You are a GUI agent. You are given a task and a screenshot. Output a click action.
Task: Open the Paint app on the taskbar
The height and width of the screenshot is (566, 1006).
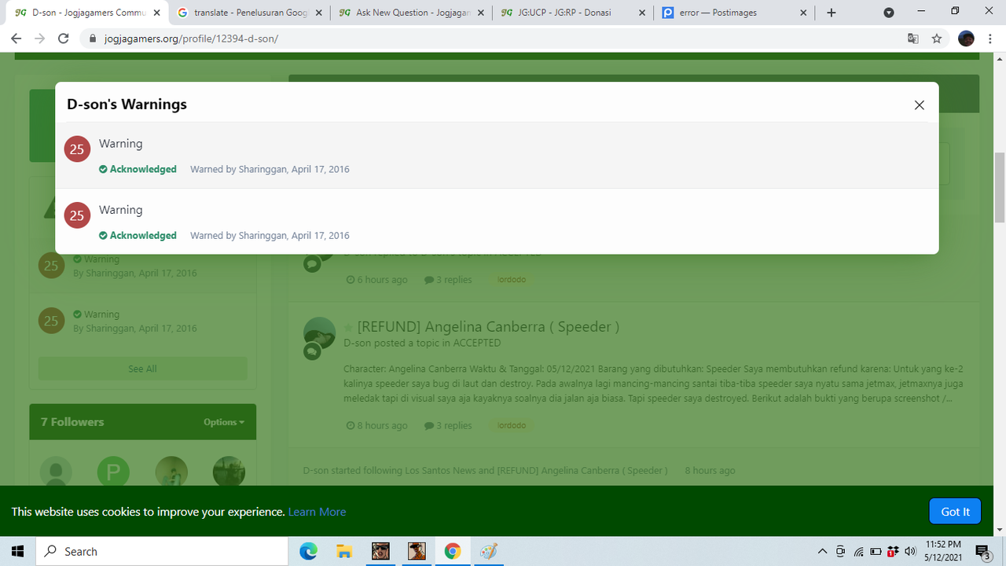[x=488, y=551]
